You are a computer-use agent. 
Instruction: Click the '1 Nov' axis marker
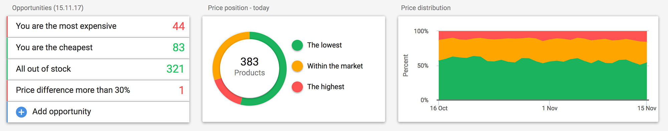click(x=549, y=108)
